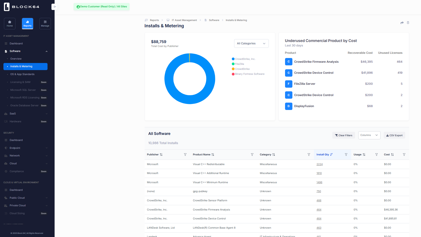Go to IT Asset Management breadcrumb

[184, 20]
